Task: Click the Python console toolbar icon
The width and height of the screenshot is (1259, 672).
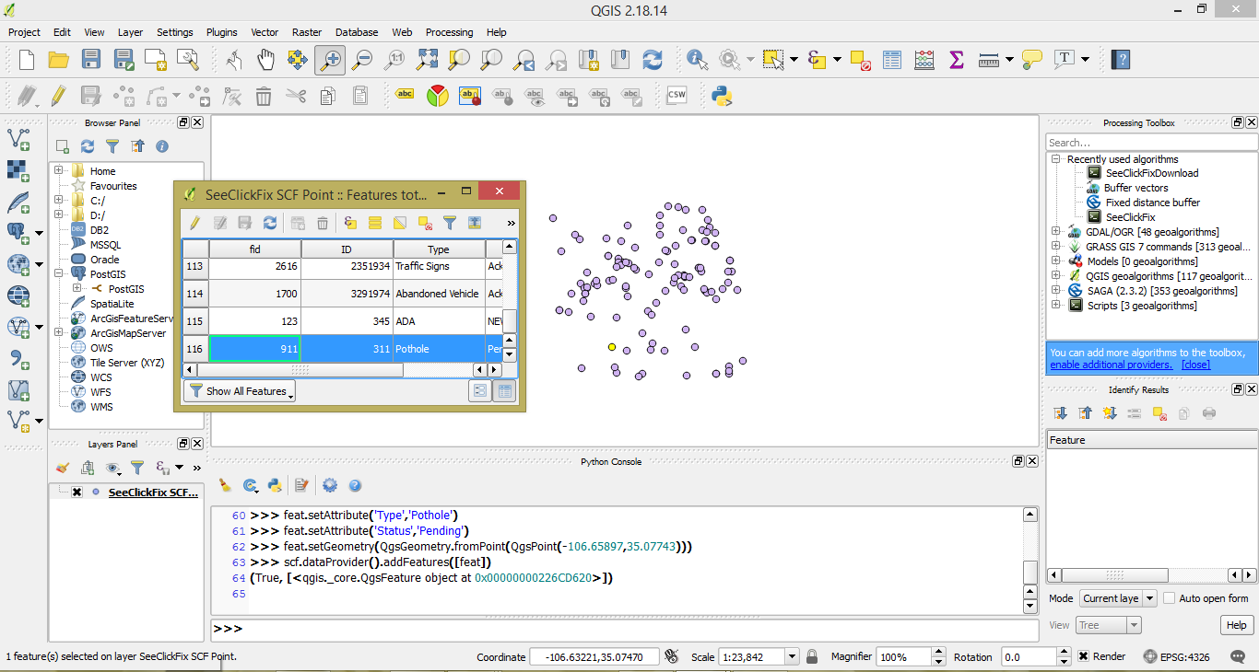Action: [x=721, y=95]
